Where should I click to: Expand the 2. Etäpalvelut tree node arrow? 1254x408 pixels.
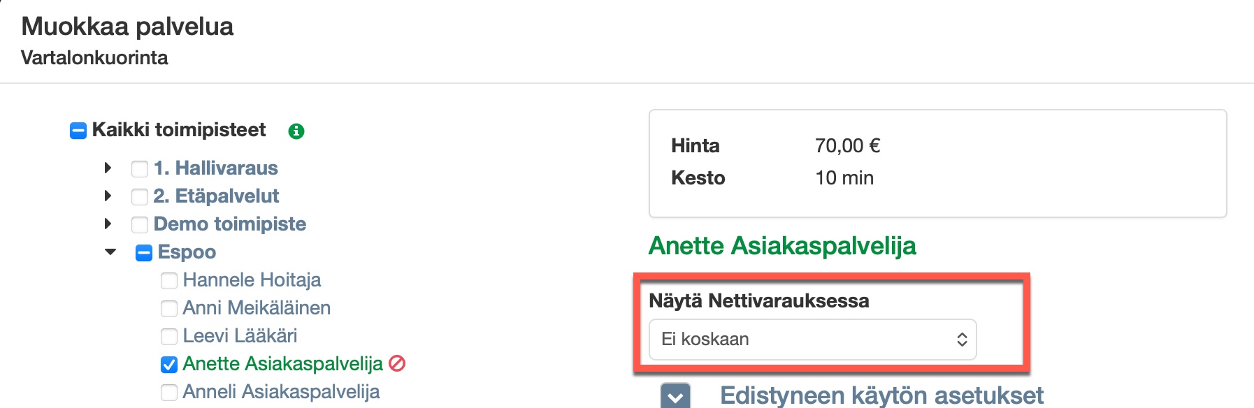pos(108,196)
